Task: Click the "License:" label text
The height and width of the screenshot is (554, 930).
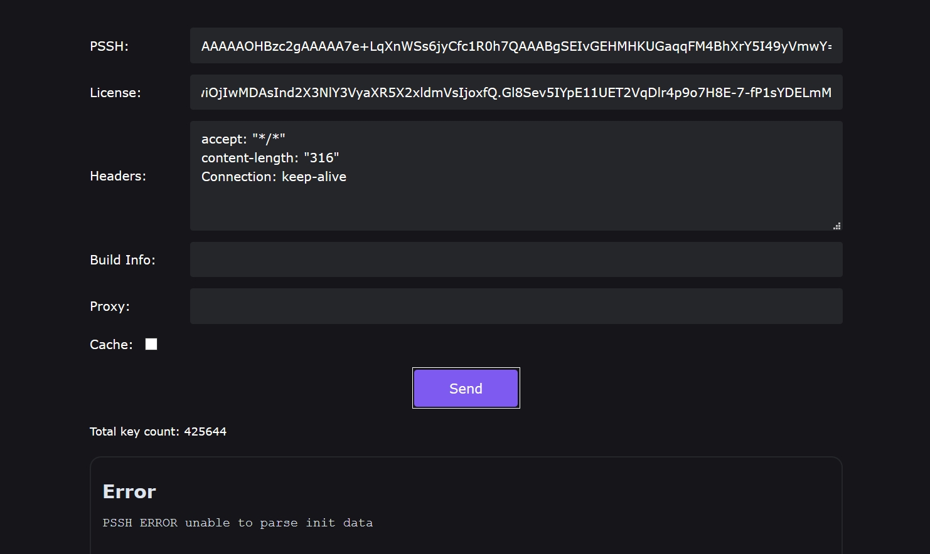Action: [x=115, y=93]
